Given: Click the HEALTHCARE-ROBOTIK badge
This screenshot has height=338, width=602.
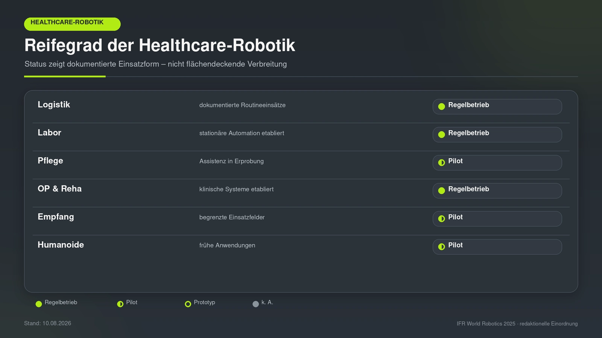Looking at the screenshot, I should (x=72, y=24).
